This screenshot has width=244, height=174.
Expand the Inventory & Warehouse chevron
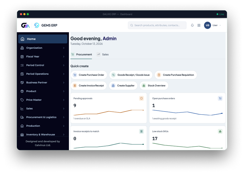(64, 135)
